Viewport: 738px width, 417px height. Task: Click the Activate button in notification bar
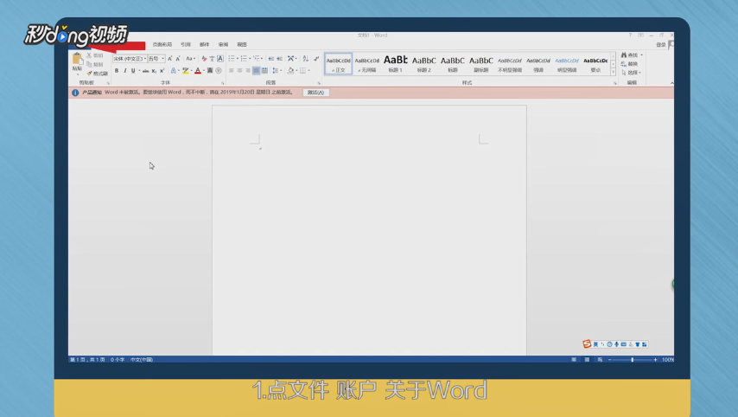(315, 93)
